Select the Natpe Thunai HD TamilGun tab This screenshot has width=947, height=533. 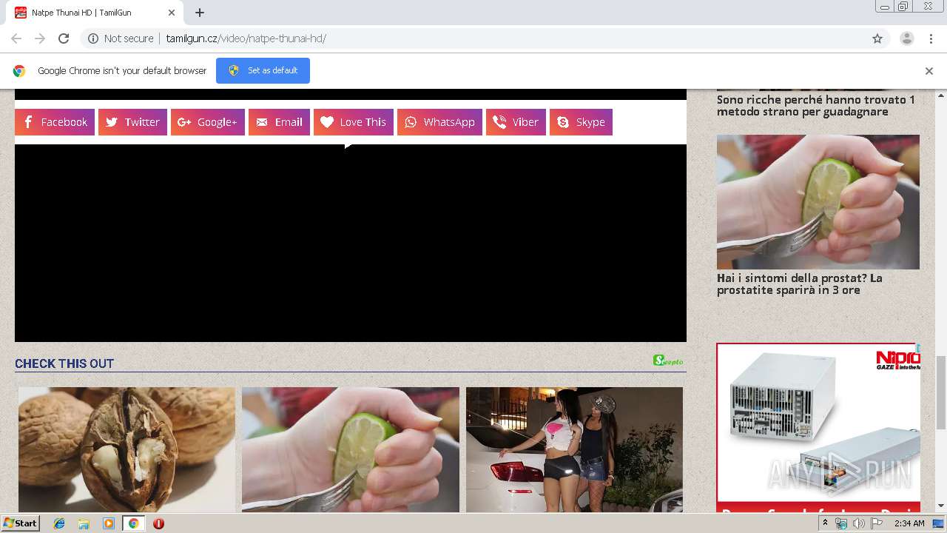(x=95, y=13)
